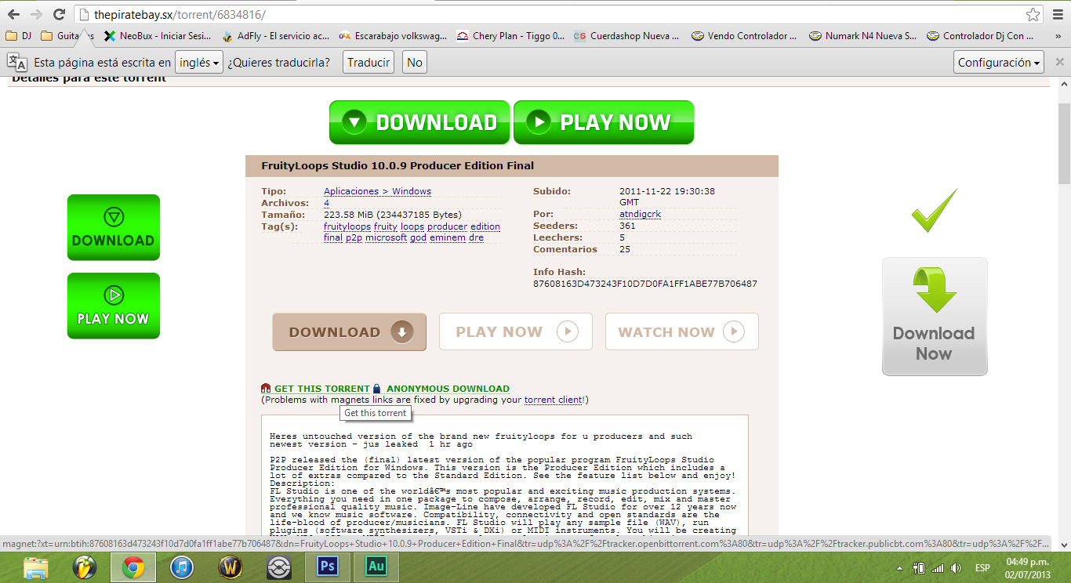Screen dimensions: 1071x583
Task: Click the address bar URL field
Action: click(549, 15)
